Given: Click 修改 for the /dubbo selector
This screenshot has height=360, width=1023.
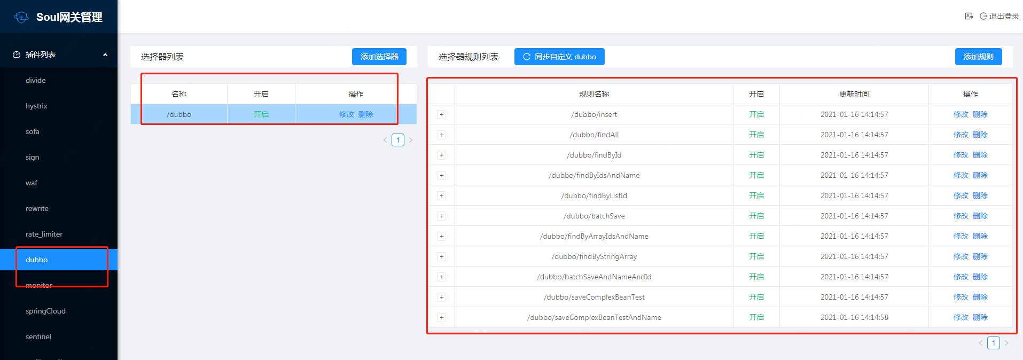Looking at the screenshot, I should click(x=346, y=114).
